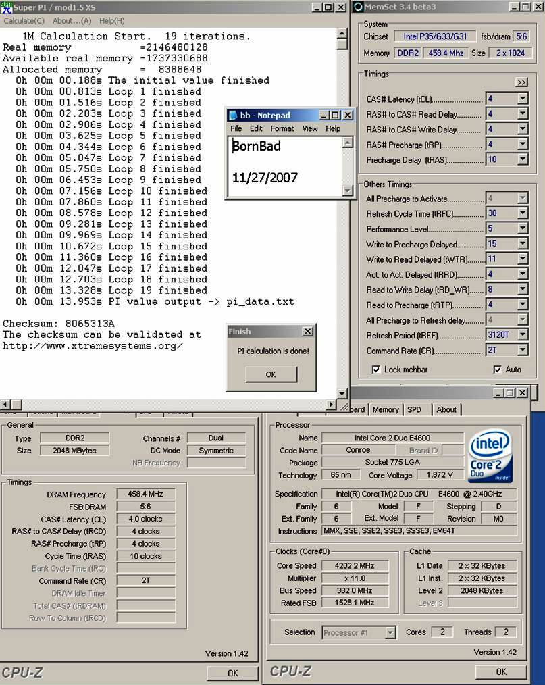This screenshot has width=545, height=685.
Task: Click the Intel Core 2 Duo logo
Action: click(490, 457)
